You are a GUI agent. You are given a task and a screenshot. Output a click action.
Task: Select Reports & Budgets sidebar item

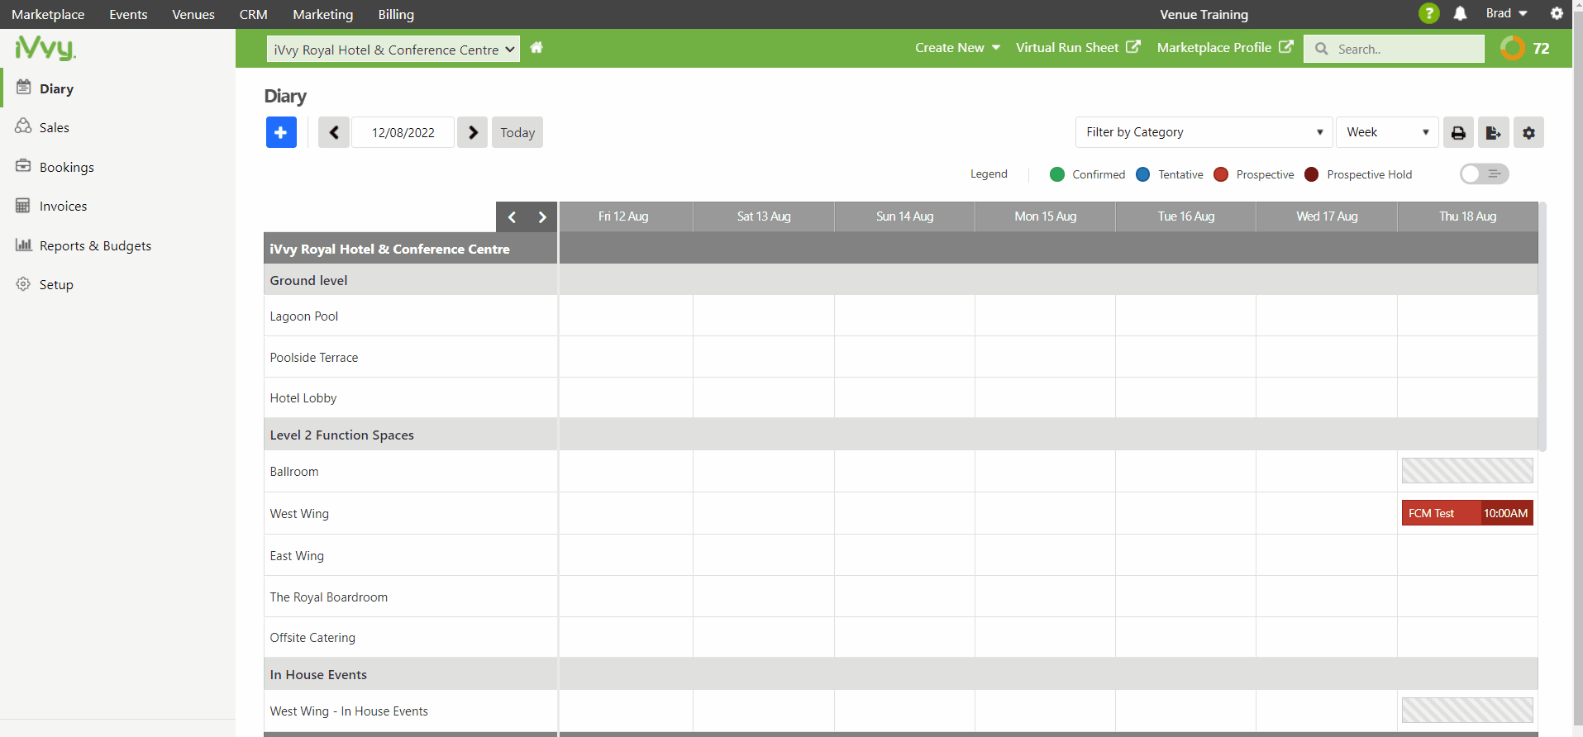[x=95, y=245]
